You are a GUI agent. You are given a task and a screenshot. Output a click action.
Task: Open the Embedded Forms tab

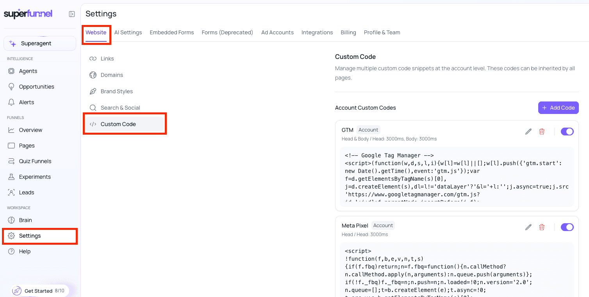[172, 32]
